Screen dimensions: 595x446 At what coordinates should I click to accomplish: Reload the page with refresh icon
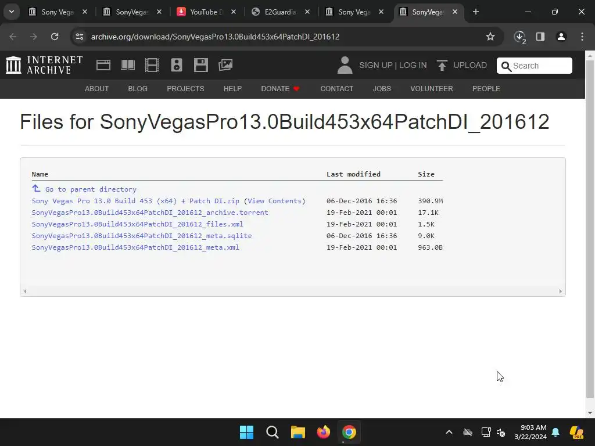55,37
